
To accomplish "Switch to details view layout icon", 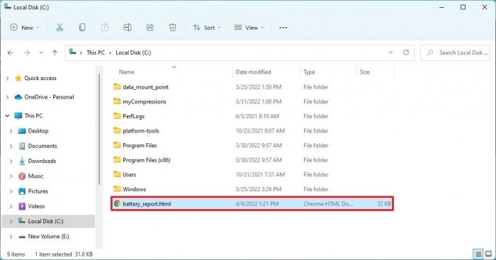I will [478, 254].
